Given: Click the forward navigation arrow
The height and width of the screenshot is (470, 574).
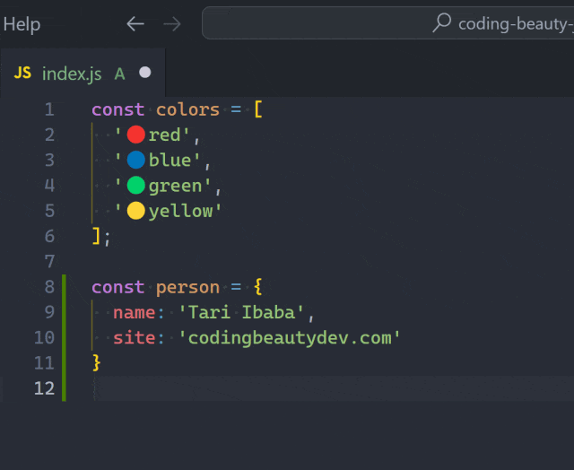Looking at the screenshot, I should click(172, 24).
